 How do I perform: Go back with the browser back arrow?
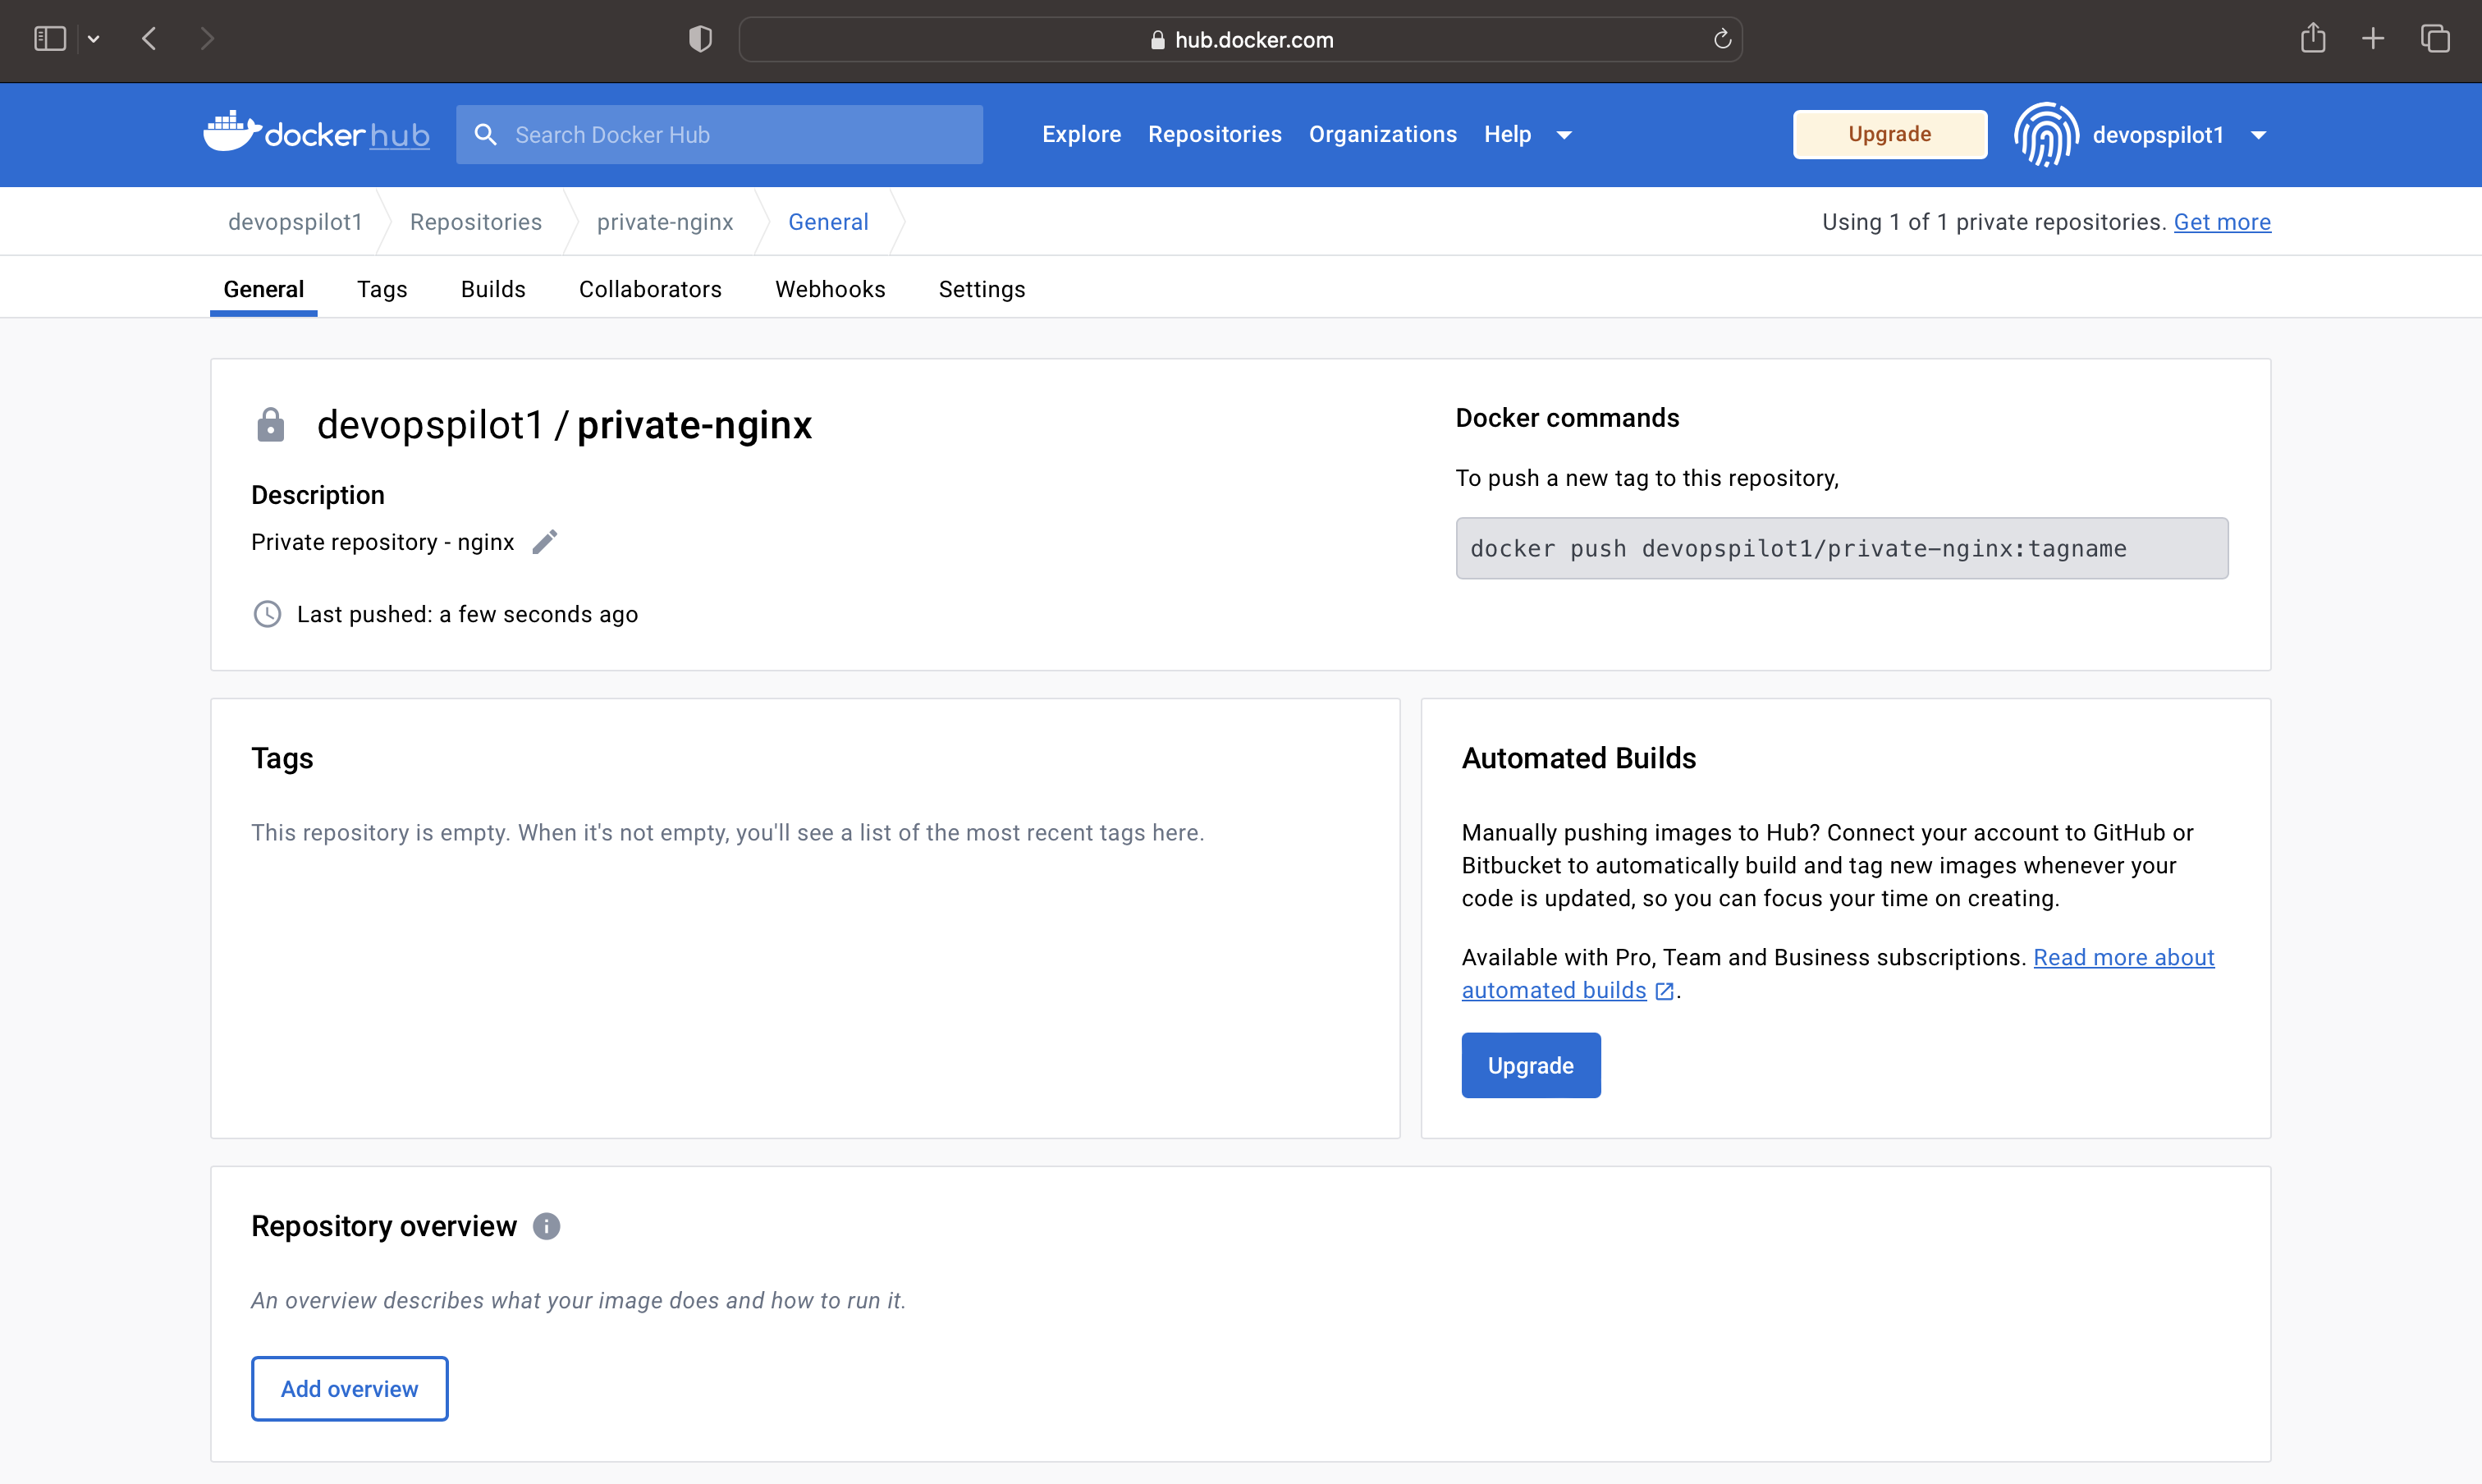pyautogui.click(x=149, y=39)
